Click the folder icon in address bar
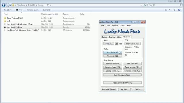Screen dimensions: 184x103 [13, 5]
